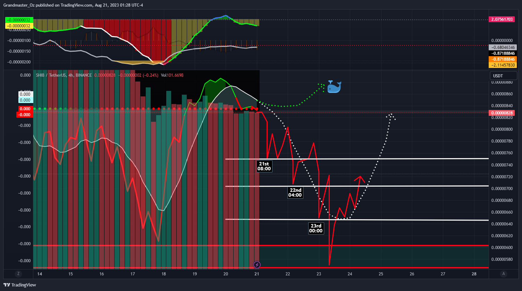
Task: Click the 0.00000600 price axis value
Action: (x=502, y=247)
